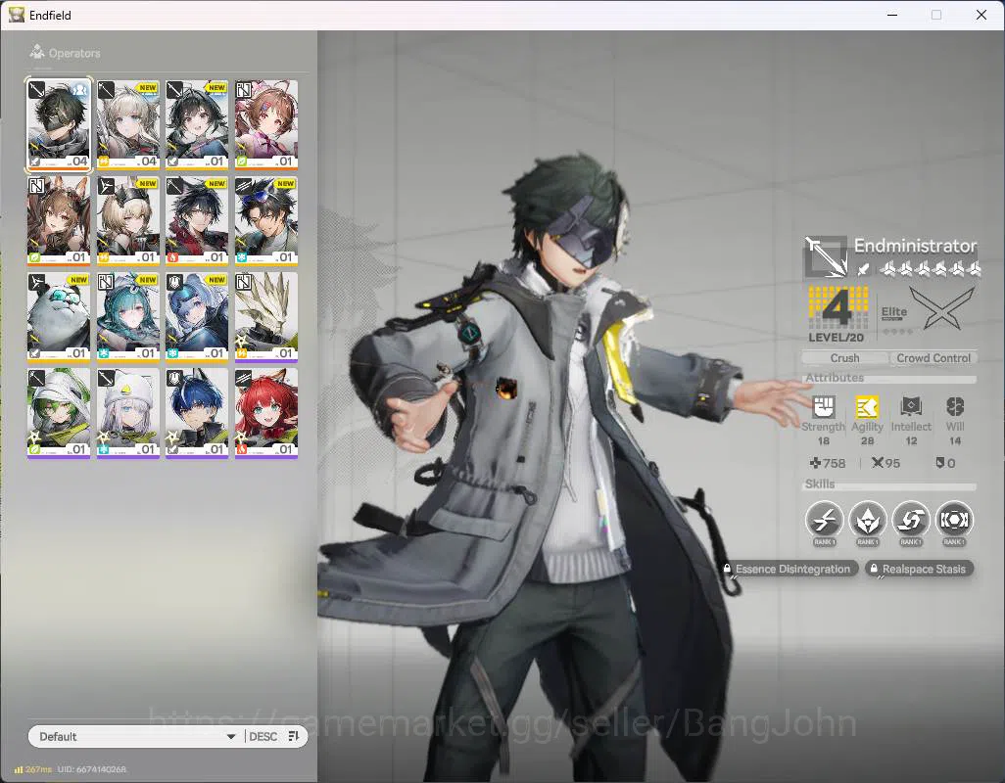Select the Endministrator masked operator card

pos(59,125)
